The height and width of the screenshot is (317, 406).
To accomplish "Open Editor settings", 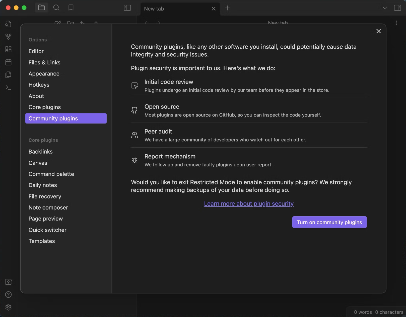I will click(x=66, y=51).
